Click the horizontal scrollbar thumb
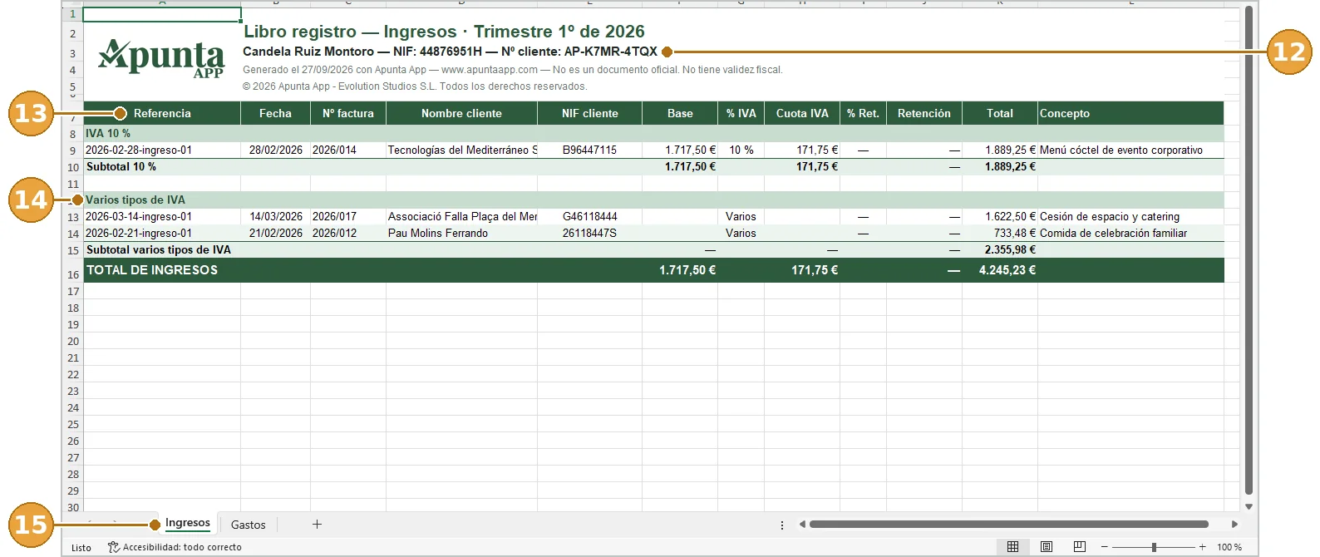 click(x=1009, y=525)
